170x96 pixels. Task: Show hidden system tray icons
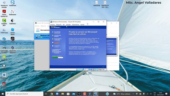(x=133, y=94)
